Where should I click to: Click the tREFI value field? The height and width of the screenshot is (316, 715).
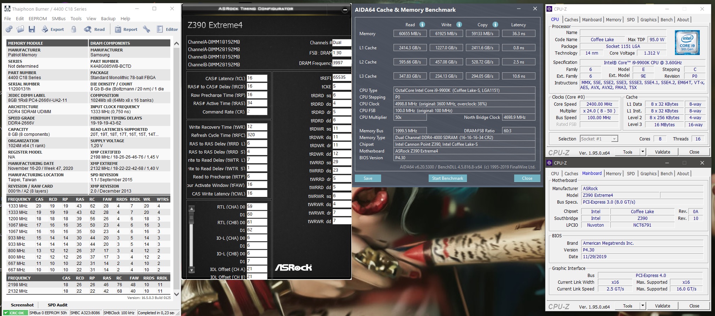tap(342, 78)
